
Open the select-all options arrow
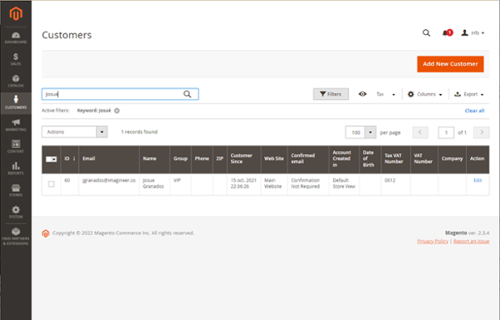coord(54,159)
